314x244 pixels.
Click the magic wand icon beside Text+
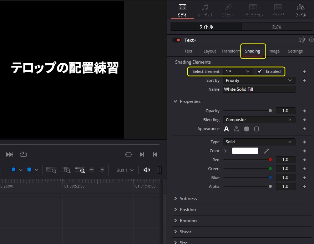click(x=302, y=40)
